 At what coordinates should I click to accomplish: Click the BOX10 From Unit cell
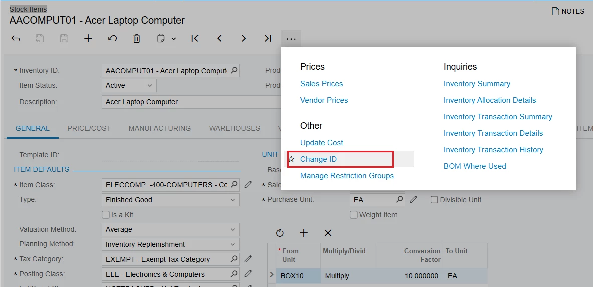(298, 276)
